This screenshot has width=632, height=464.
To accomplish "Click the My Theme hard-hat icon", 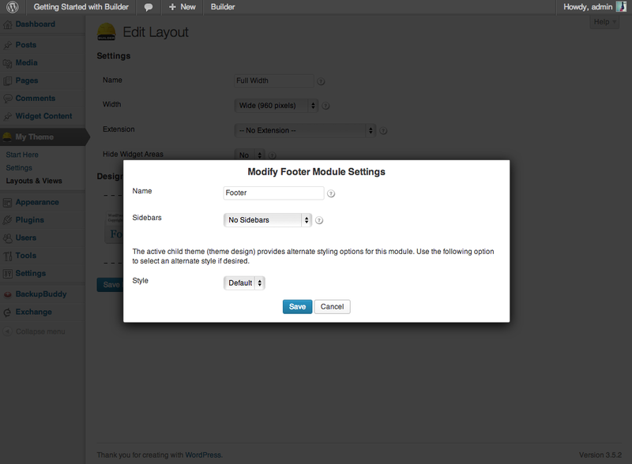I will tap(7, 137).
